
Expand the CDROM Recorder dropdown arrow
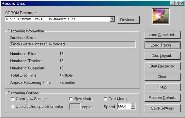click(x=113, y=19)
